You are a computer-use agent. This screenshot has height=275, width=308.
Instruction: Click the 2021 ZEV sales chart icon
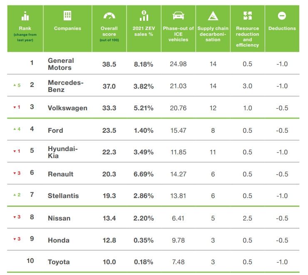pos(144,16)
